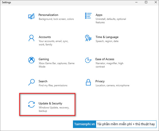Click 'Location, camera, microphone' description

tap(112, 85)
